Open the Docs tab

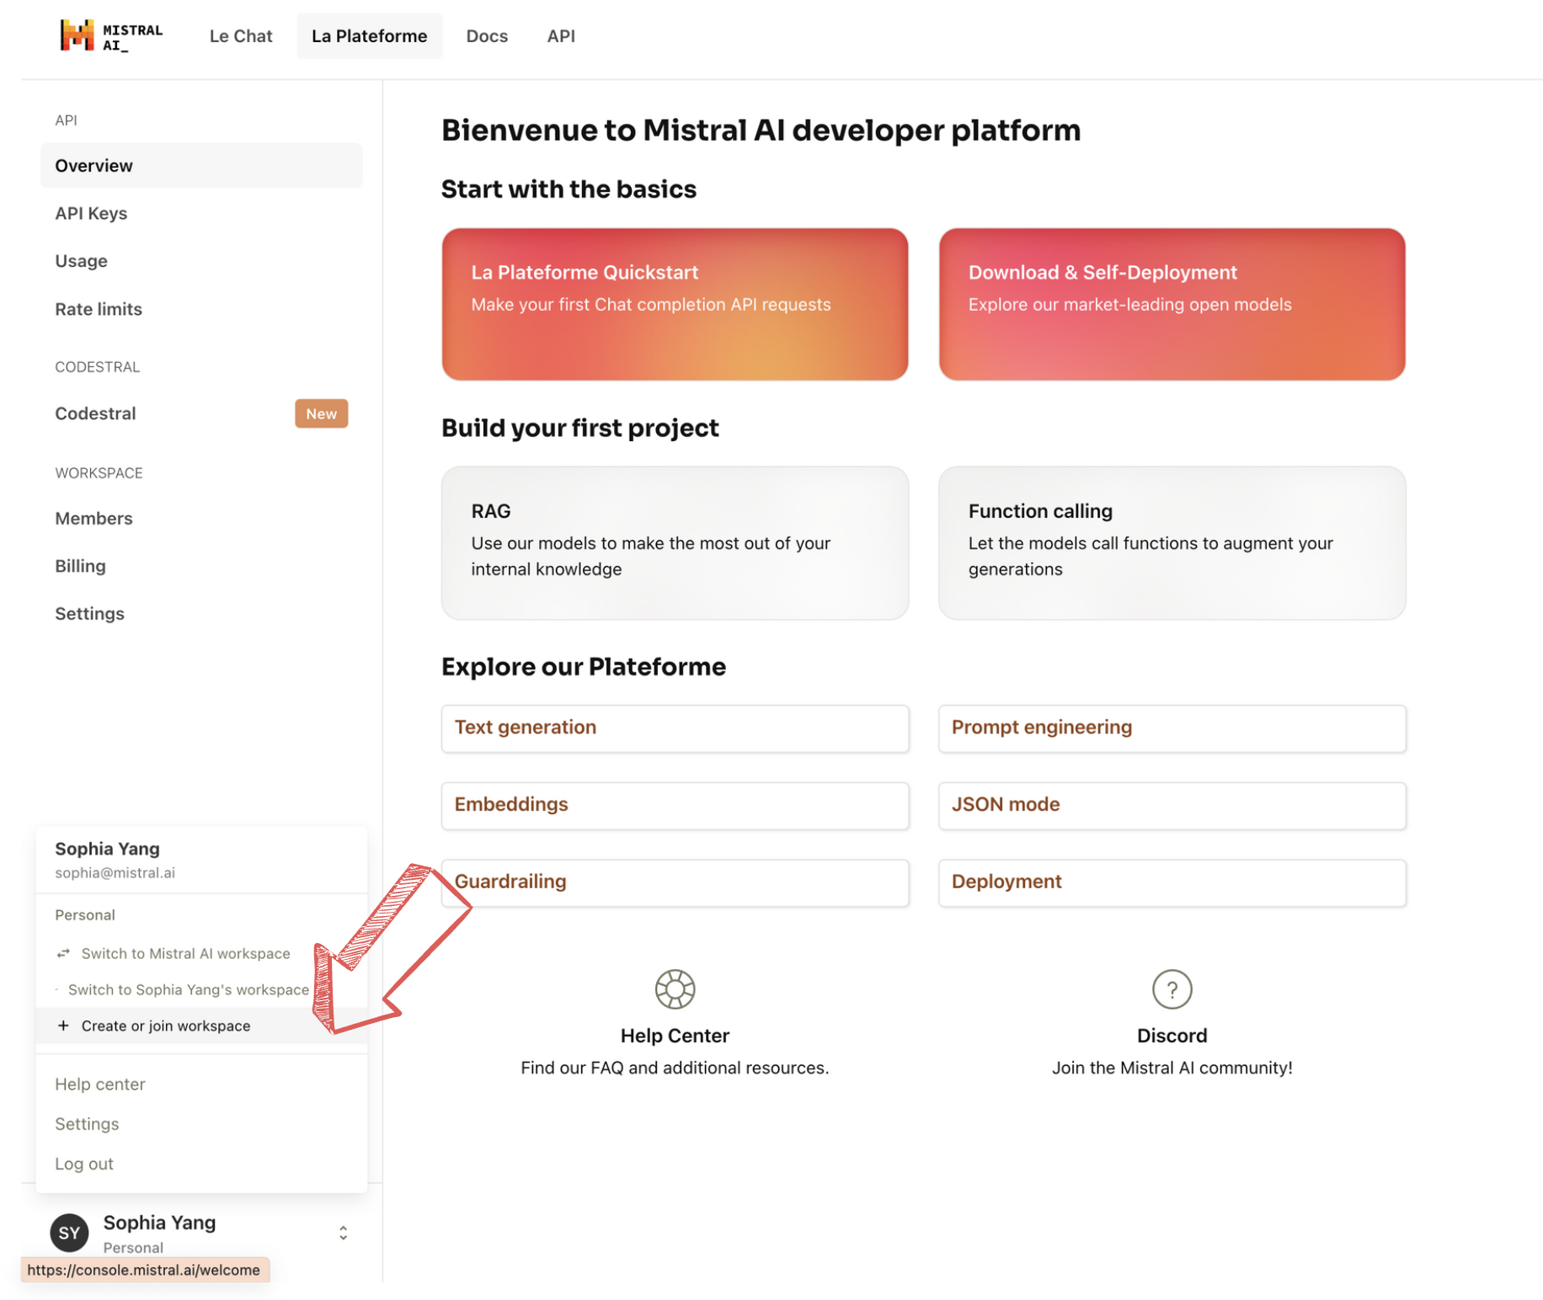[x=487, y=36]
